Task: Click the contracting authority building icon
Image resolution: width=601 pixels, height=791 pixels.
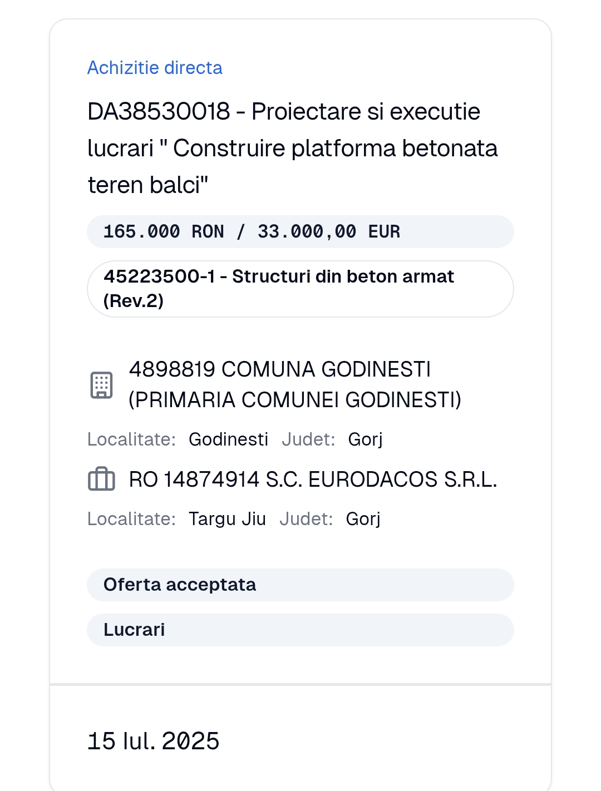Action: 102,385
